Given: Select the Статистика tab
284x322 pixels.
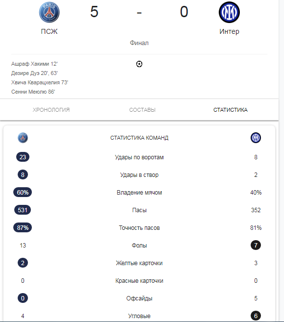Looking at the screenshot, I should coord(231,110).
